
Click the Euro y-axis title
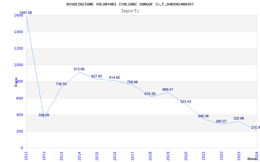pyautogui.click(x=16, y=82)
